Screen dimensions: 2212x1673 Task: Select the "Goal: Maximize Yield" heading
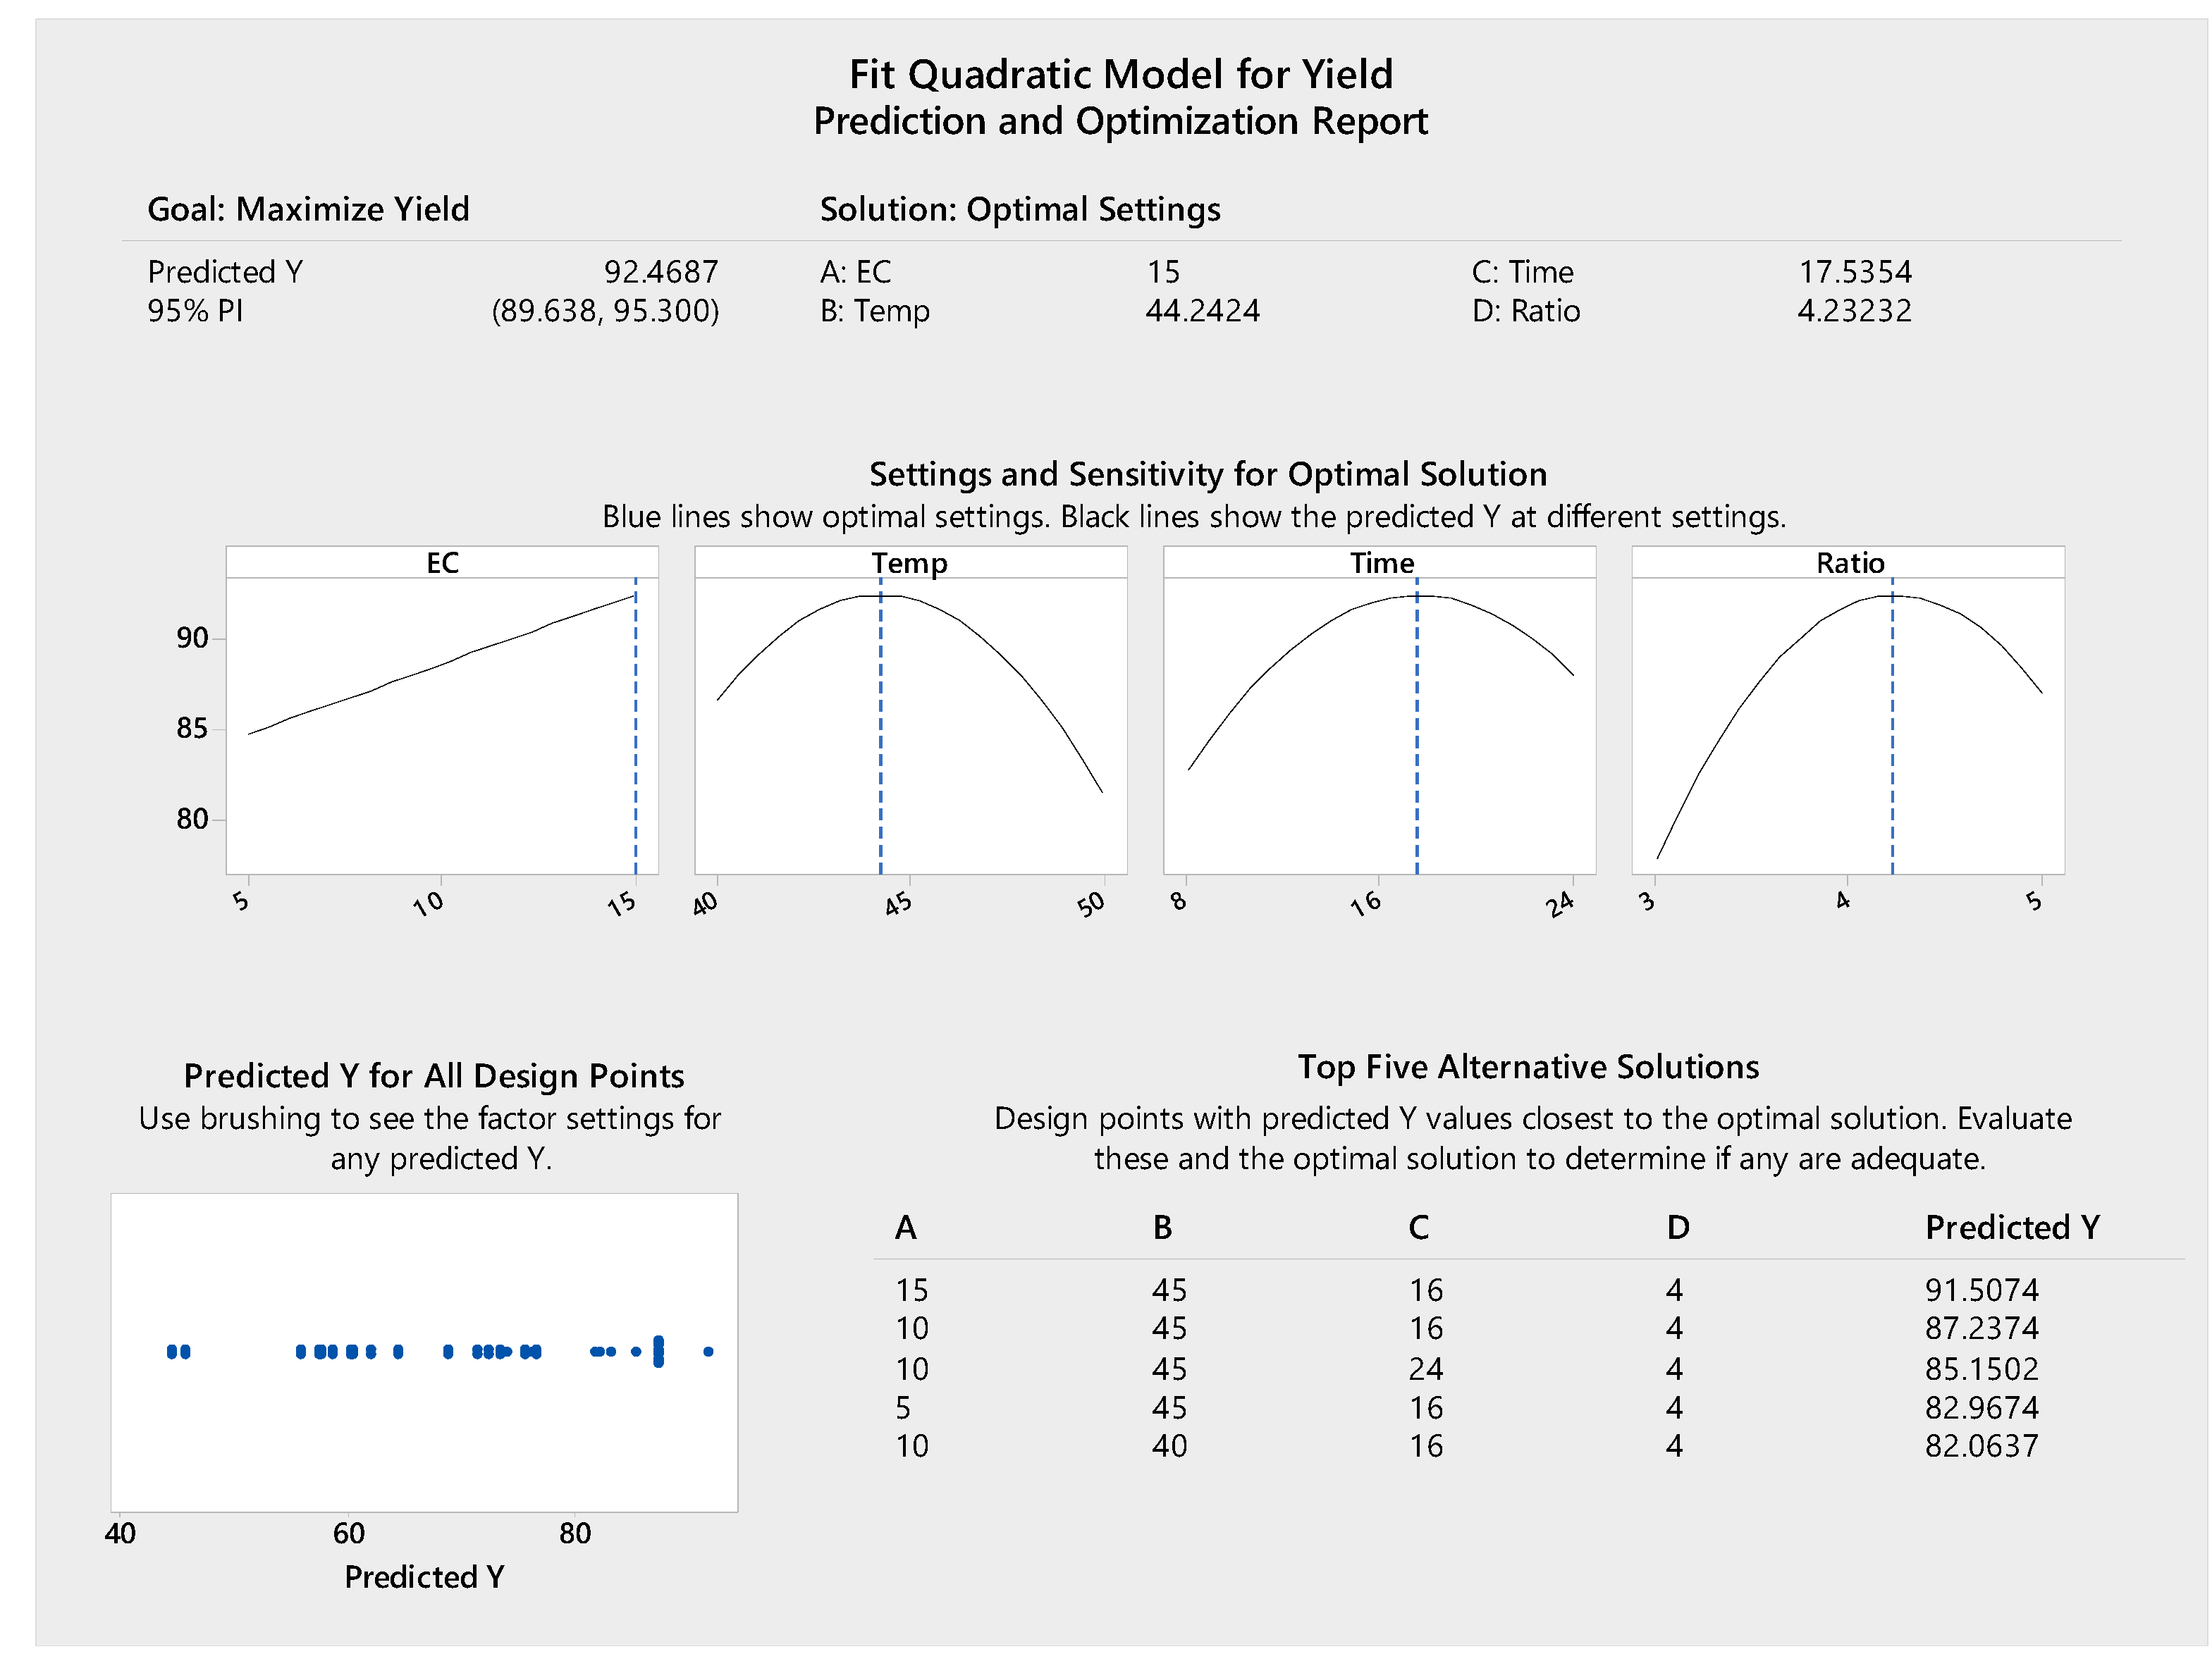(x=308, y=209)
